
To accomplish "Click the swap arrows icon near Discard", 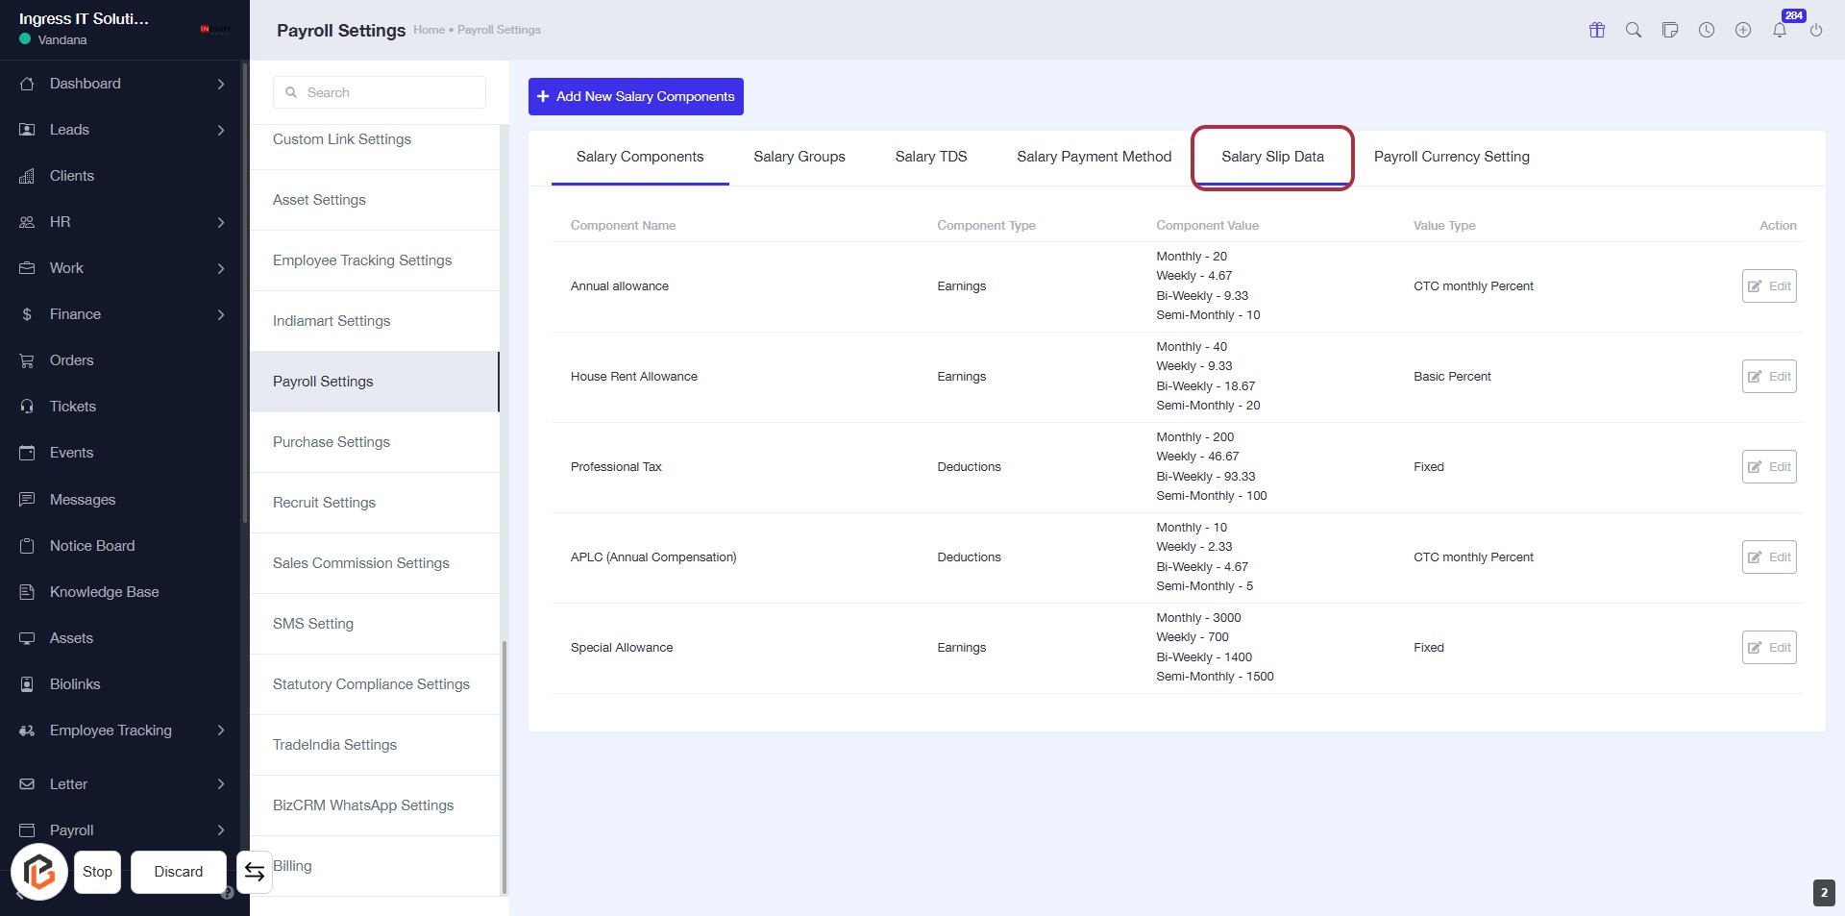I will (x=255, y=872).
